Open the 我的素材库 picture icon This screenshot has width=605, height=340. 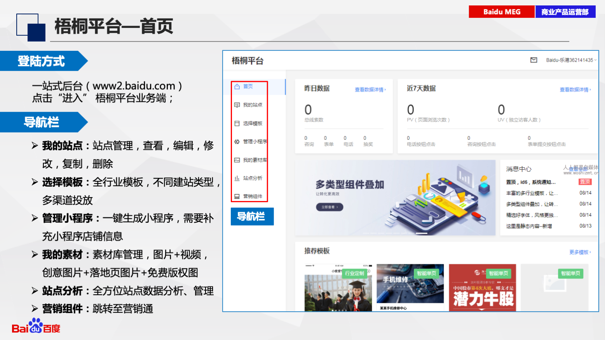237,160
